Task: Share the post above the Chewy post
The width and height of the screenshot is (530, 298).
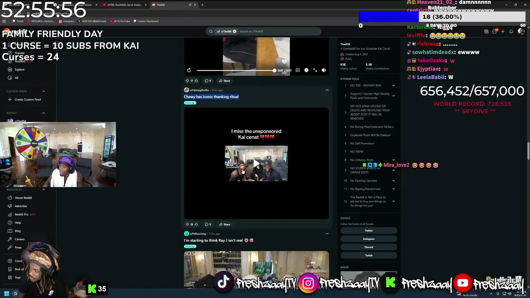Action: [x=225, y=81]
